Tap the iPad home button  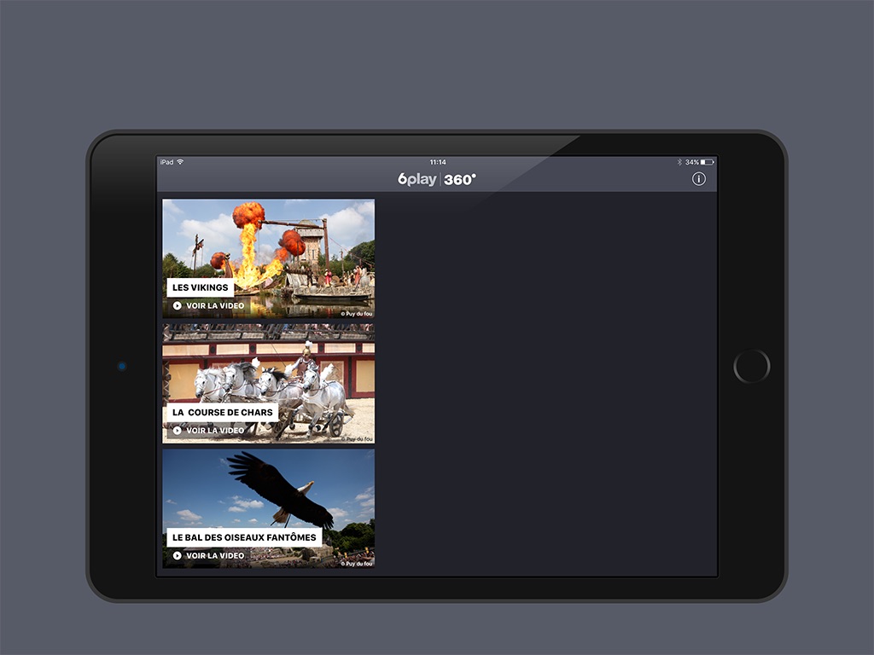tap(751, 366)
